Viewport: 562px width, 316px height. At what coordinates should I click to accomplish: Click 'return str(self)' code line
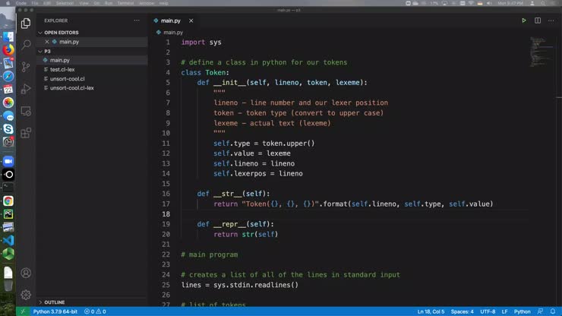coord(246,234)
